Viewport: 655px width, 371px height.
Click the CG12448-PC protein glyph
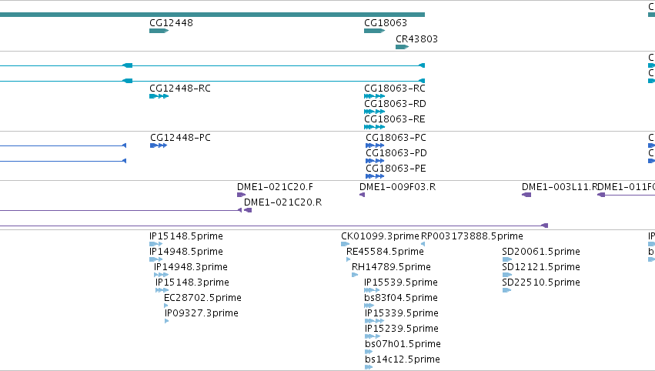click(159, 145)
